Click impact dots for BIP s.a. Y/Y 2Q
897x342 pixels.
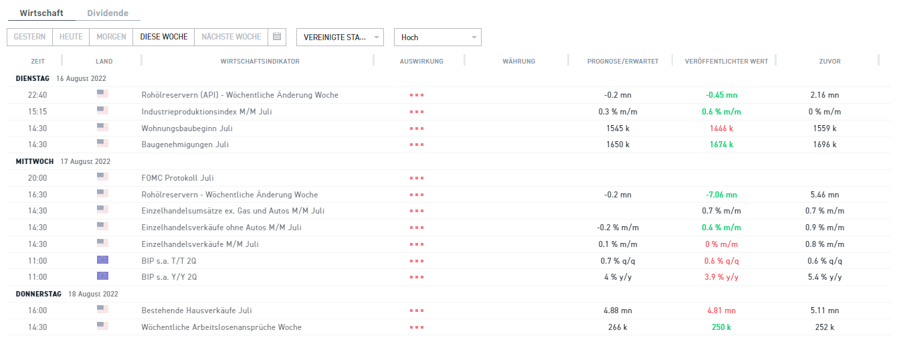point(417,277)
